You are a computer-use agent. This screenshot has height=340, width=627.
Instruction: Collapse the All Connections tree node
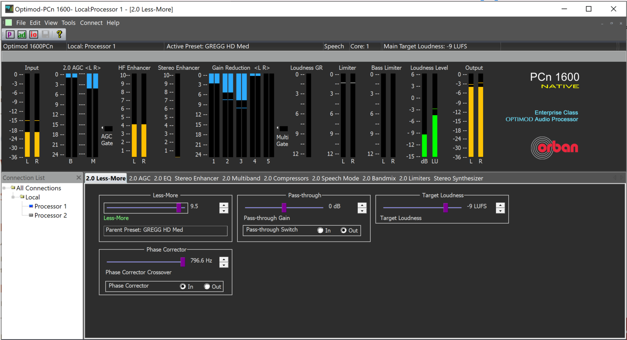[4, 188]
